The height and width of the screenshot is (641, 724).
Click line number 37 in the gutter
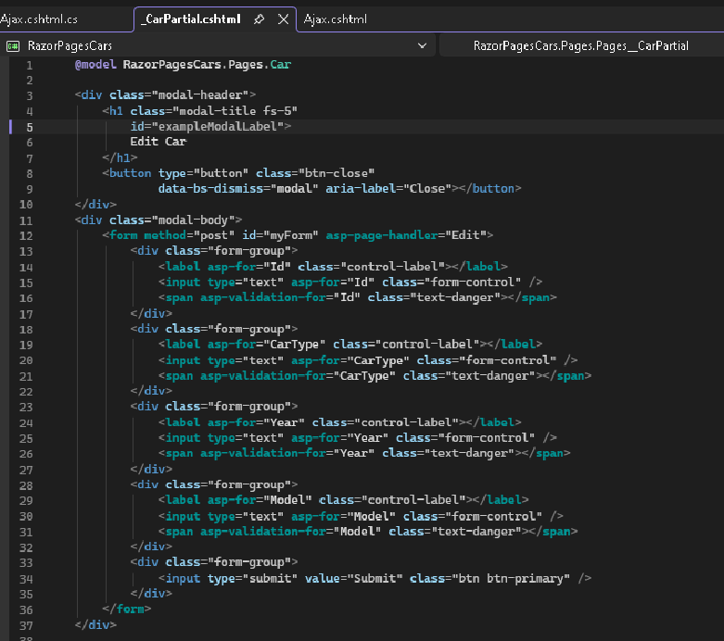[x=26, y=625]
